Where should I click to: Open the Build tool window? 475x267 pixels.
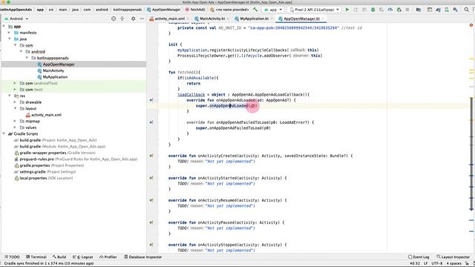click(x=59, y=257)
